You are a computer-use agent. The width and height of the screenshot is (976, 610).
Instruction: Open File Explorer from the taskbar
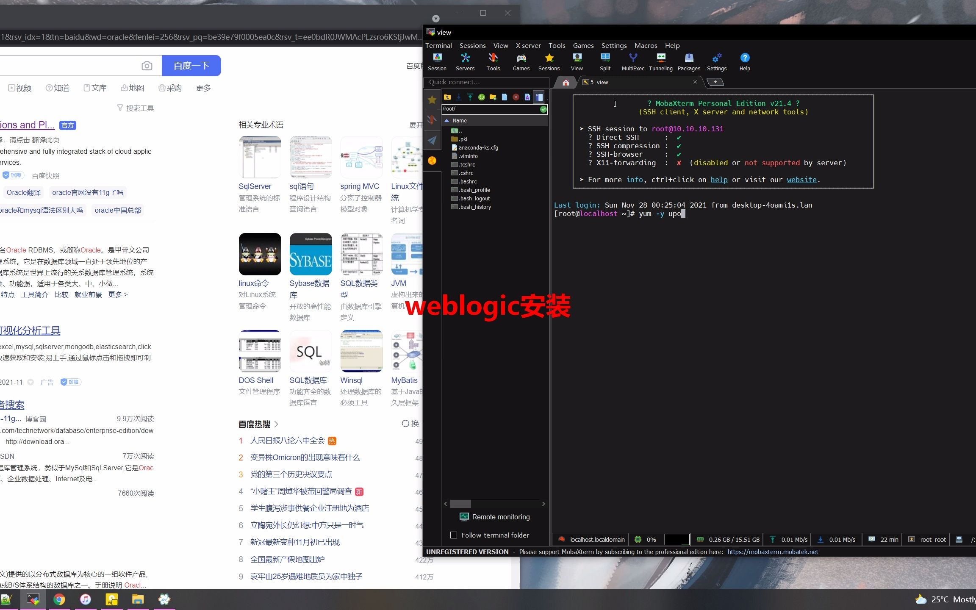pyautogui.click(x=138, y=599)
